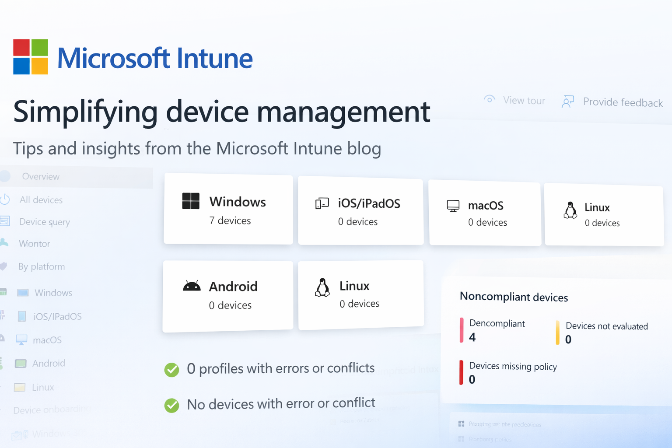Click the Device query icon in the sidebar
The height and width of the screenshot is (448, 672).
click(5, 221)
